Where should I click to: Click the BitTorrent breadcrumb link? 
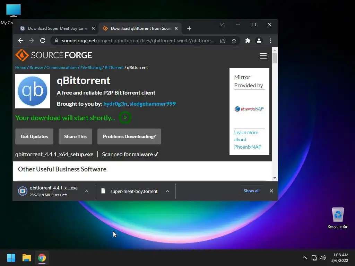tap(114, 68)
